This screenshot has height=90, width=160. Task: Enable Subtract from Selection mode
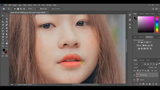pos(21,9)
